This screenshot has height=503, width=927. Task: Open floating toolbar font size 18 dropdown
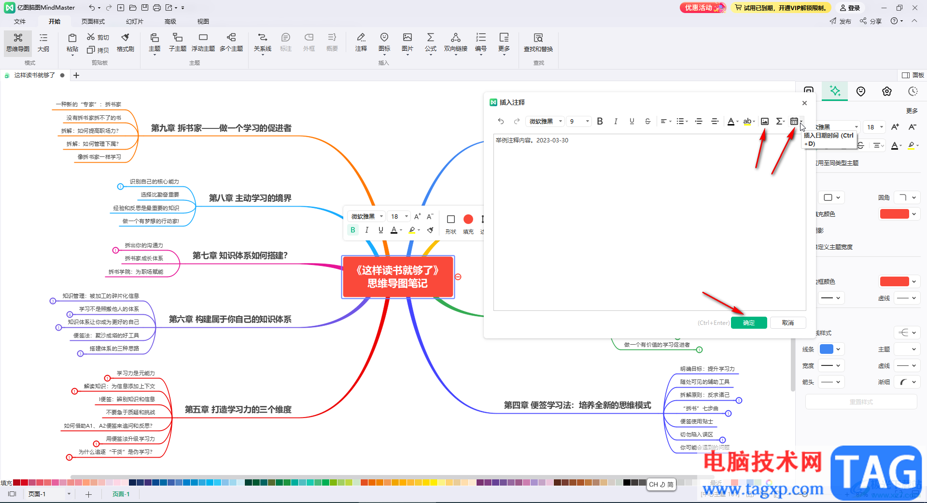400,216
